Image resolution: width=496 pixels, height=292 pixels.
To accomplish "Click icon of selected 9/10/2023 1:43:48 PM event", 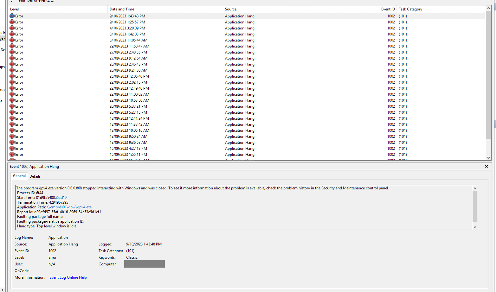I will (x=12, y=16).
